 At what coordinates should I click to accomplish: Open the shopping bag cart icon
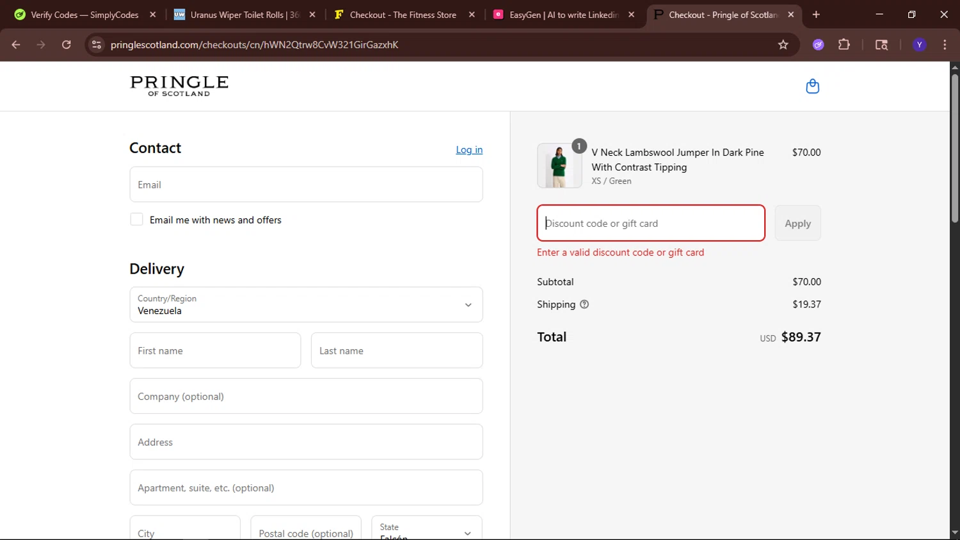pos(812,86)
